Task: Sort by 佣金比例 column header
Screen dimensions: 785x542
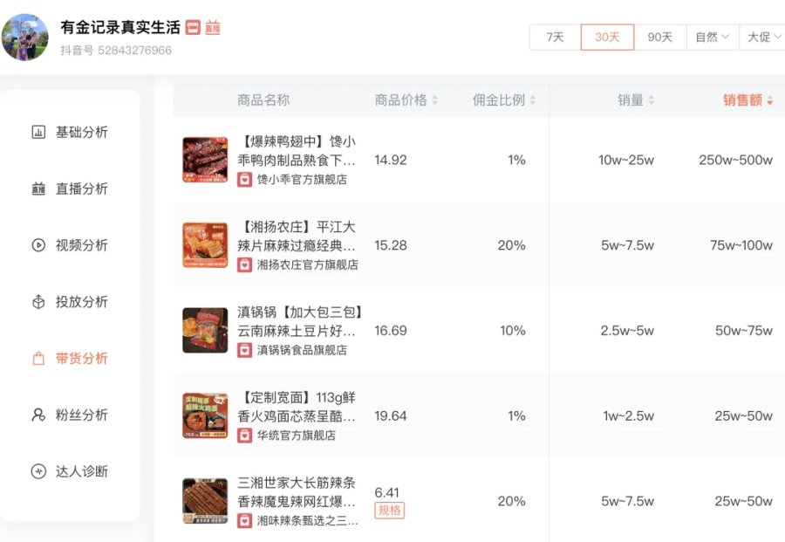Action: click(504, 100)
